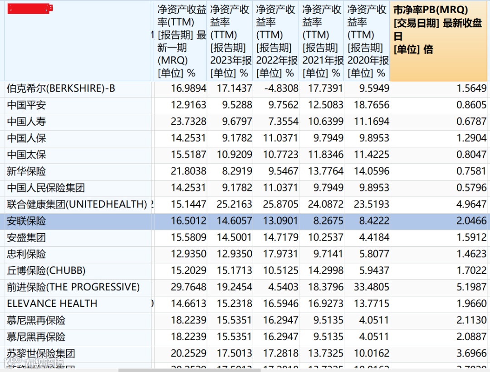Click 新华保险 MRQ ROE value 21.8038

pyautogui.click(x=188, y=171)
